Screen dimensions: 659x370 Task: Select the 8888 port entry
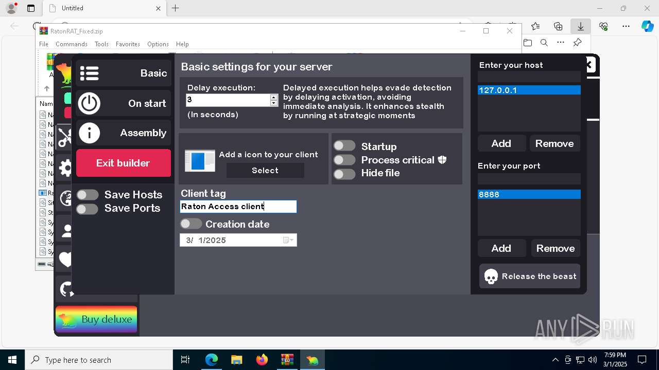click(x=529, y=194)
